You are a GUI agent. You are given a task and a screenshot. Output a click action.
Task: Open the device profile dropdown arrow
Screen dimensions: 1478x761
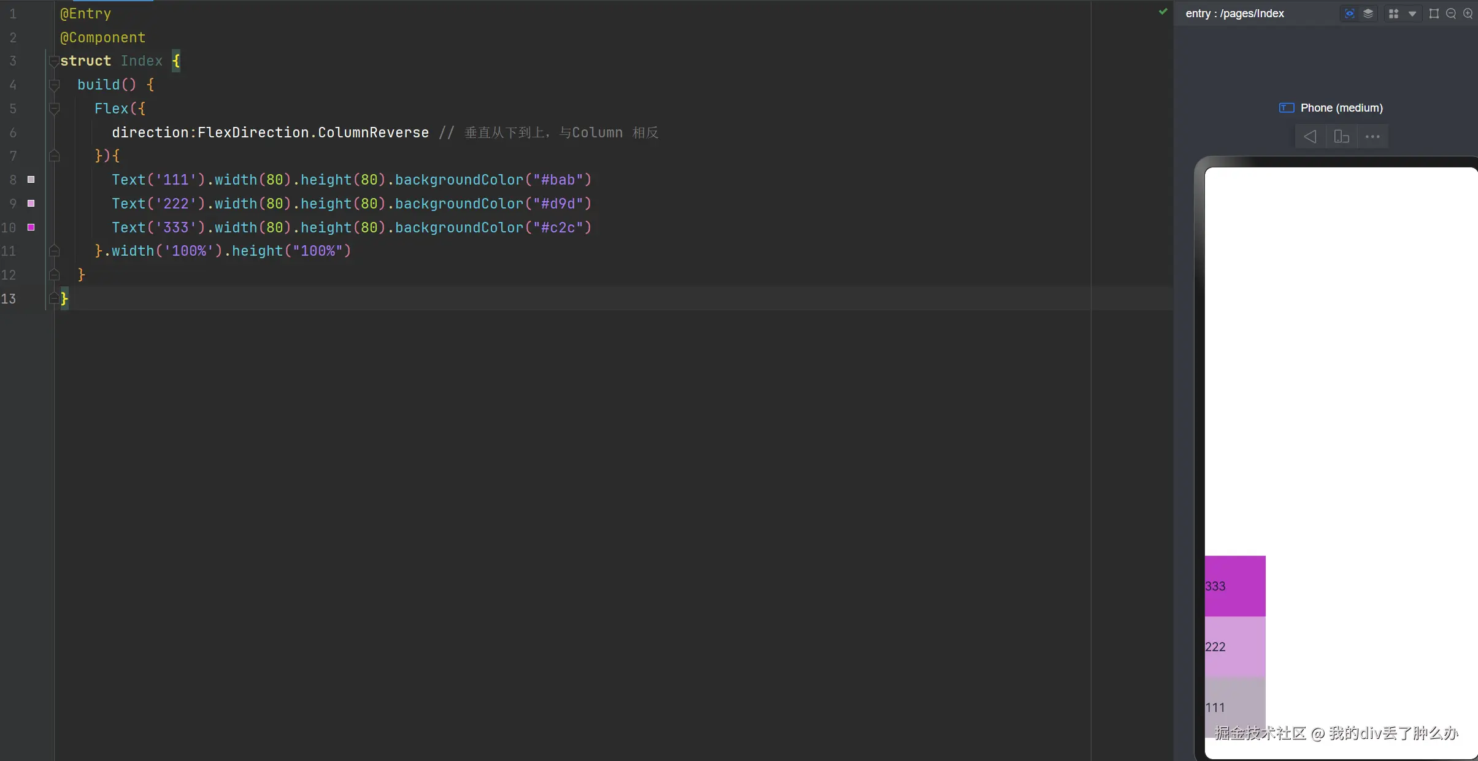click(1412, 13)
